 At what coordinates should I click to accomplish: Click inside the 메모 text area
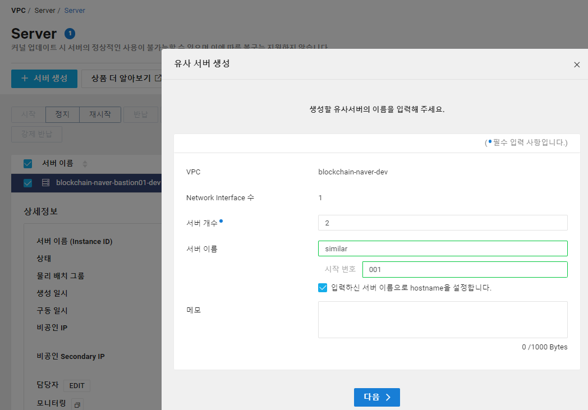tap(443, 320)
